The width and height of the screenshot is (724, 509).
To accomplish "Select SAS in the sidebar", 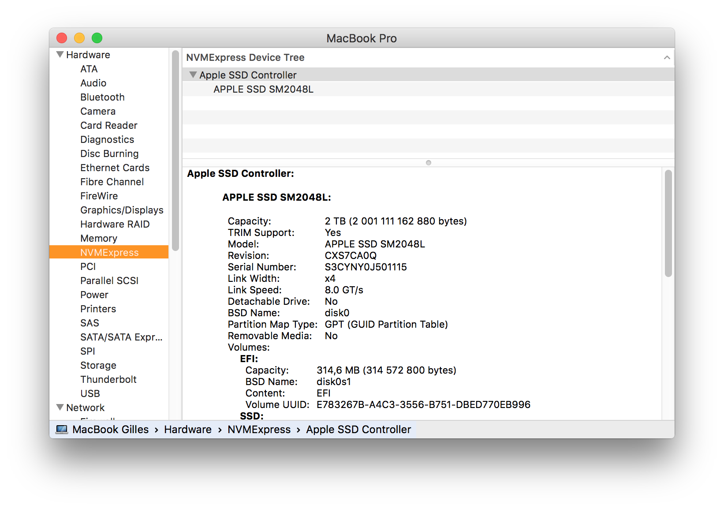I will click(90, 323).
